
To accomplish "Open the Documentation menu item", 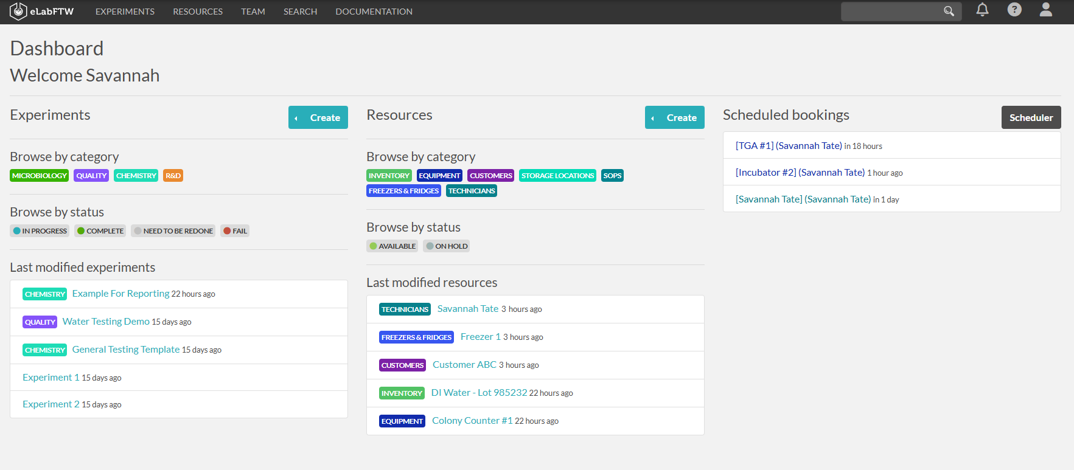I will point(374,12).
